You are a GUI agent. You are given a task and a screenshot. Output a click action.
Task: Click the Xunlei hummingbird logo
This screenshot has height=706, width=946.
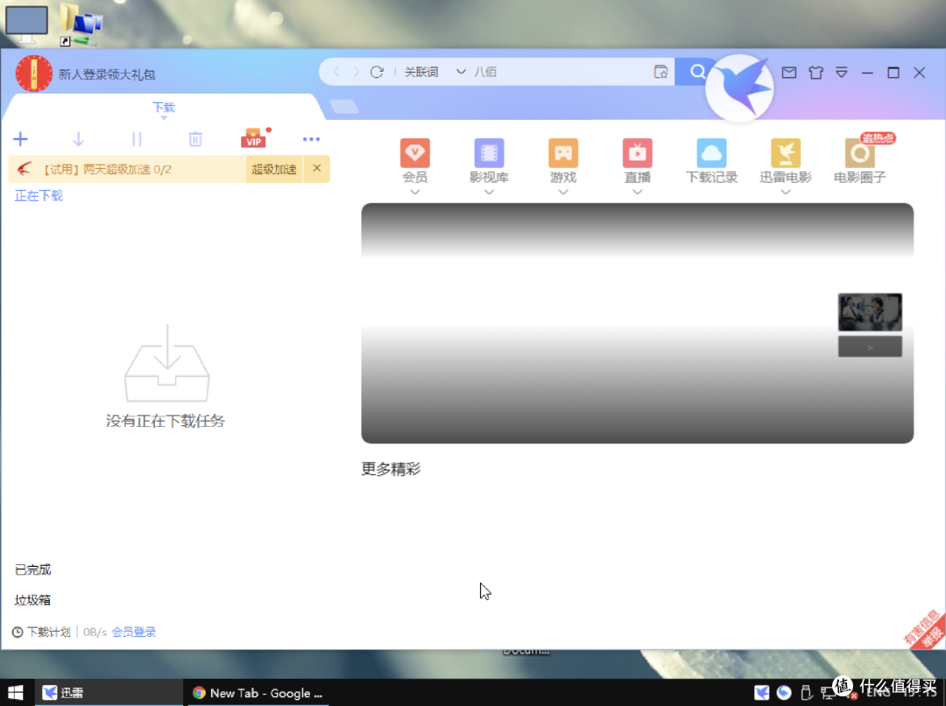[x=739, y=88]
